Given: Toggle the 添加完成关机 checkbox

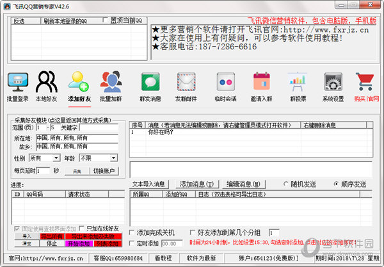Looking at the screenshot, I should (132, 232).
